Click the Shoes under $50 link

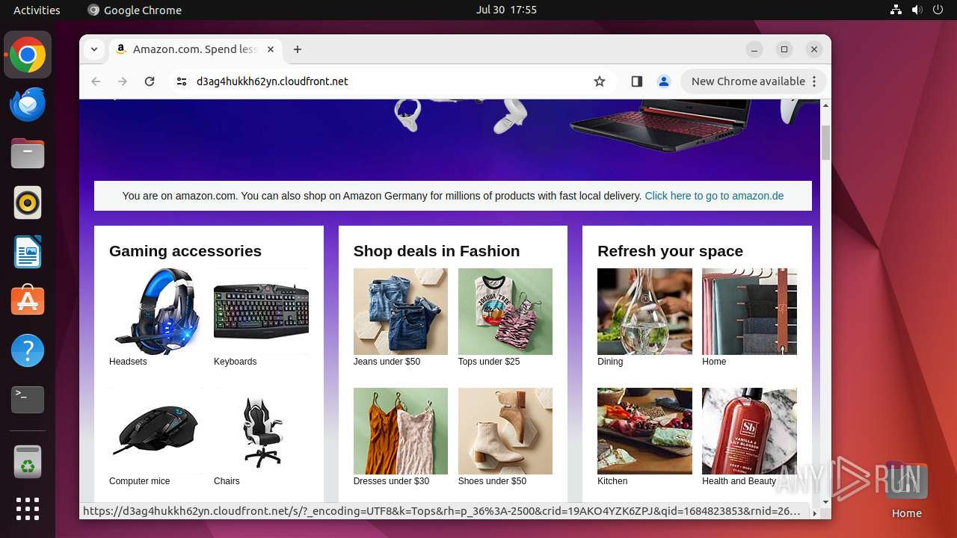tap(492, 481)
